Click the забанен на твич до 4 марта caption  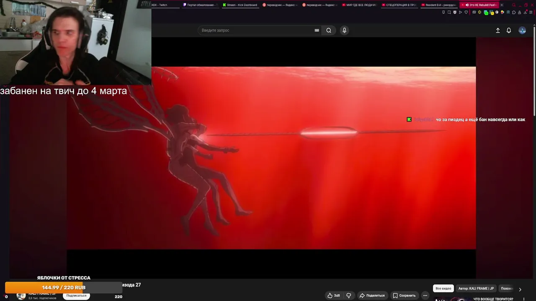pyautogui.click(x=64, y=91)
